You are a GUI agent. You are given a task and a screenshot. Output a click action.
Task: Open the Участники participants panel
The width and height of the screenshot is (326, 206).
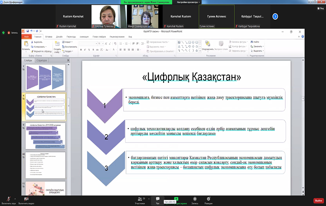(140, 200)
